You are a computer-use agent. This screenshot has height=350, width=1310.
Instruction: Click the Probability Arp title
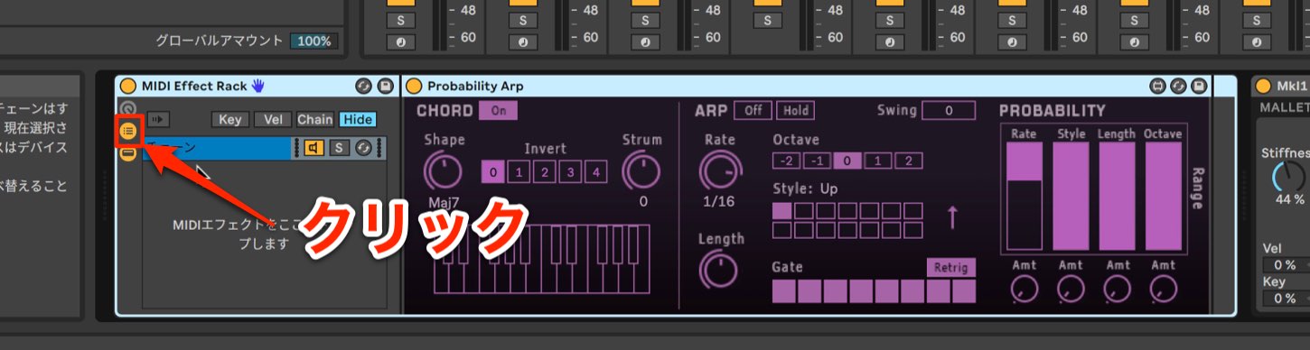pos(475,87)
